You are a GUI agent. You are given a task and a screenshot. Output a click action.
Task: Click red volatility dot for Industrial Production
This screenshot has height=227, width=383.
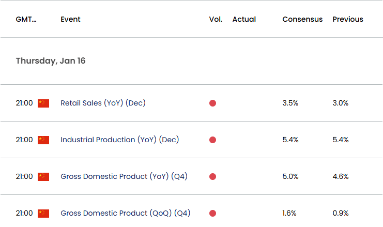tap(212, 140)
